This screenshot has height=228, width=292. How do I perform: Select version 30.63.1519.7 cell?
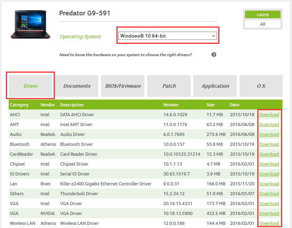click(x=176, y=174)
